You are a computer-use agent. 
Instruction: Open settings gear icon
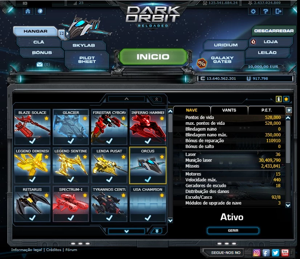tap(253, 12)
